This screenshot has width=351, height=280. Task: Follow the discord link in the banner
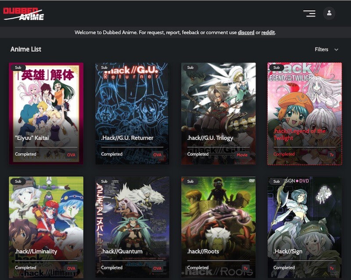click(x=246, y=33)
